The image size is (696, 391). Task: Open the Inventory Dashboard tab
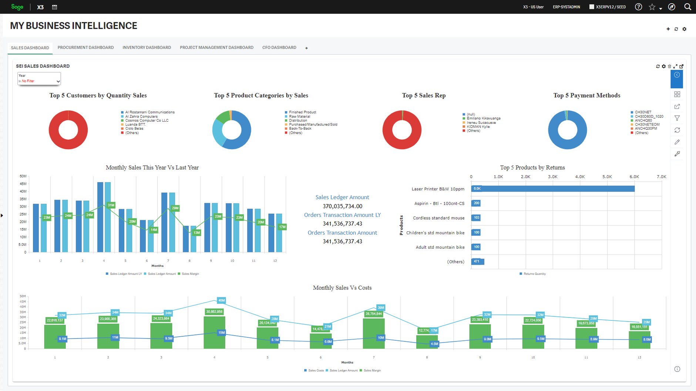[x=147, y=47]
